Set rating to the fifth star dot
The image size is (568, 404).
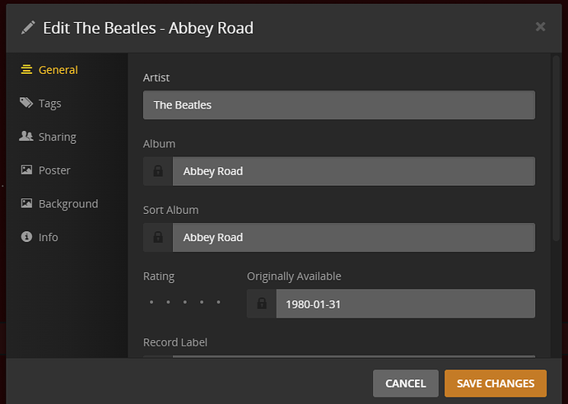[219, 303]
